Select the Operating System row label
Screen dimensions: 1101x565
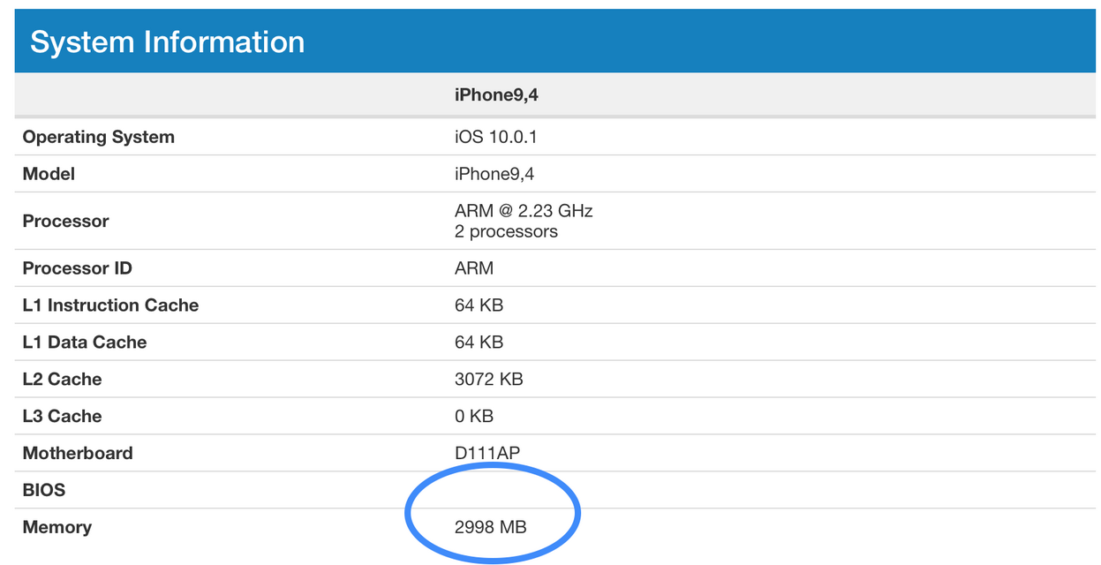click(x=98, y=137)
